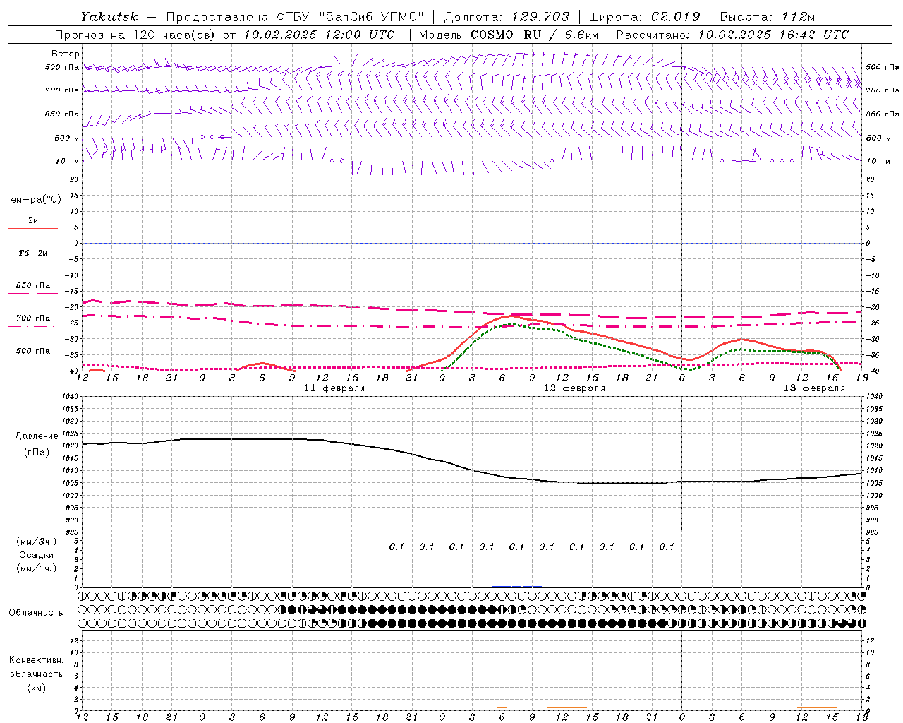Click the 'Рассчитано: 10.02.2025 16:42 UTC' text
Image resolution: width=903 pixels, height=723 pixels.
(x=732, y=35)
